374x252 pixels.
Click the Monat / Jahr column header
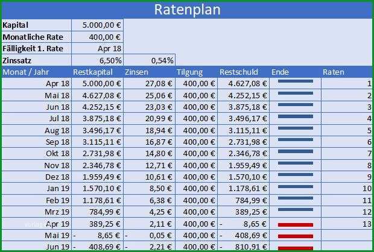[x=36, y=72]
